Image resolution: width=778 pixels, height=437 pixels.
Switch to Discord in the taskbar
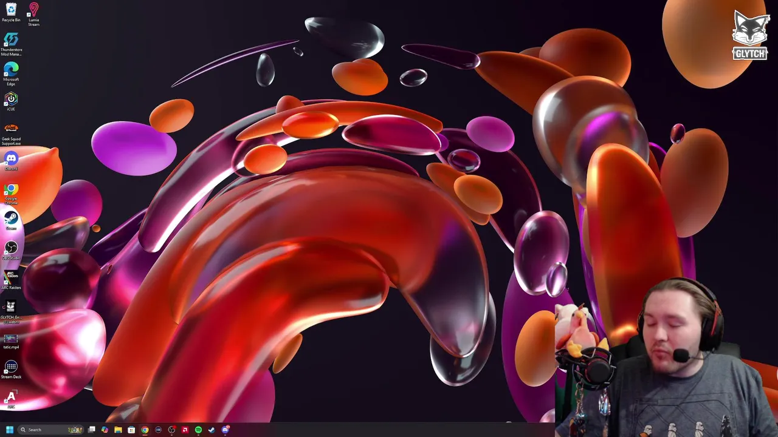(x=225, y=430)
